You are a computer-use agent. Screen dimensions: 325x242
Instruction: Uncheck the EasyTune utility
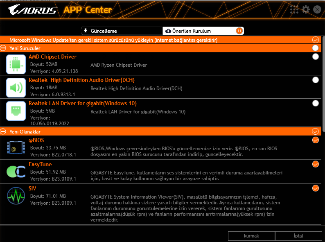[316, 164]
